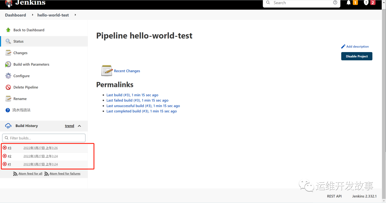
Task: Click the green Back to Dashboard arrow icon
Action: [x=8, y=30]
